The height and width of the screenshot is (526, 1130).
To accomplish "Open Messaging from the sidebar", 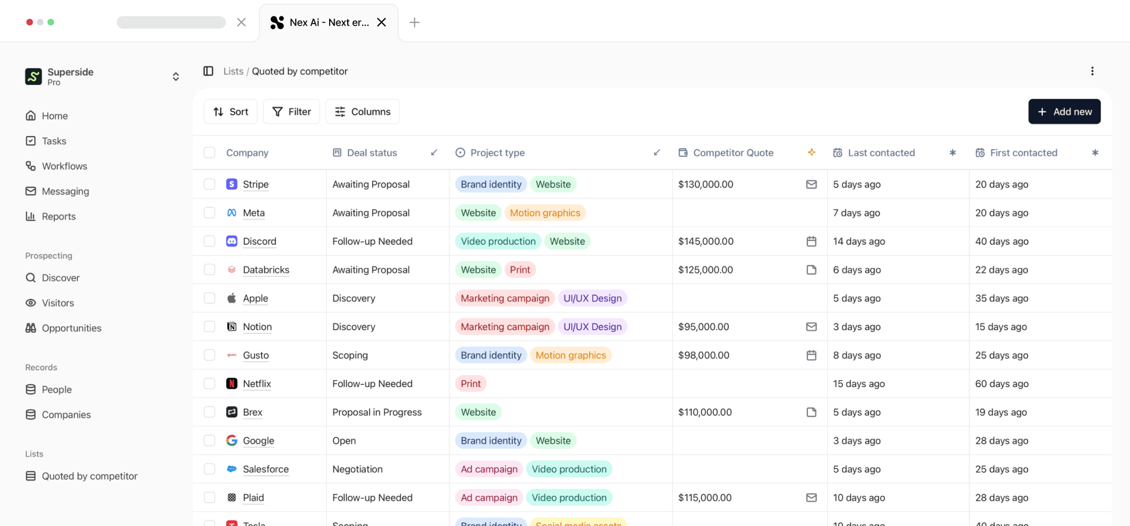I will tap(65, 191).
